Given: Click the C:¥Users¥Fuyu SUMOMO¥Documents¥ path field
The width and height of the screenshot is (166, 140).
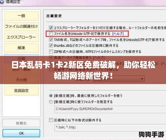Looking at the screenshot, I should [x=110, y=109].
